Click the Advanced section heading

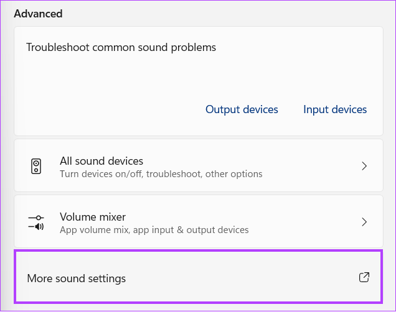pos(38,14)
